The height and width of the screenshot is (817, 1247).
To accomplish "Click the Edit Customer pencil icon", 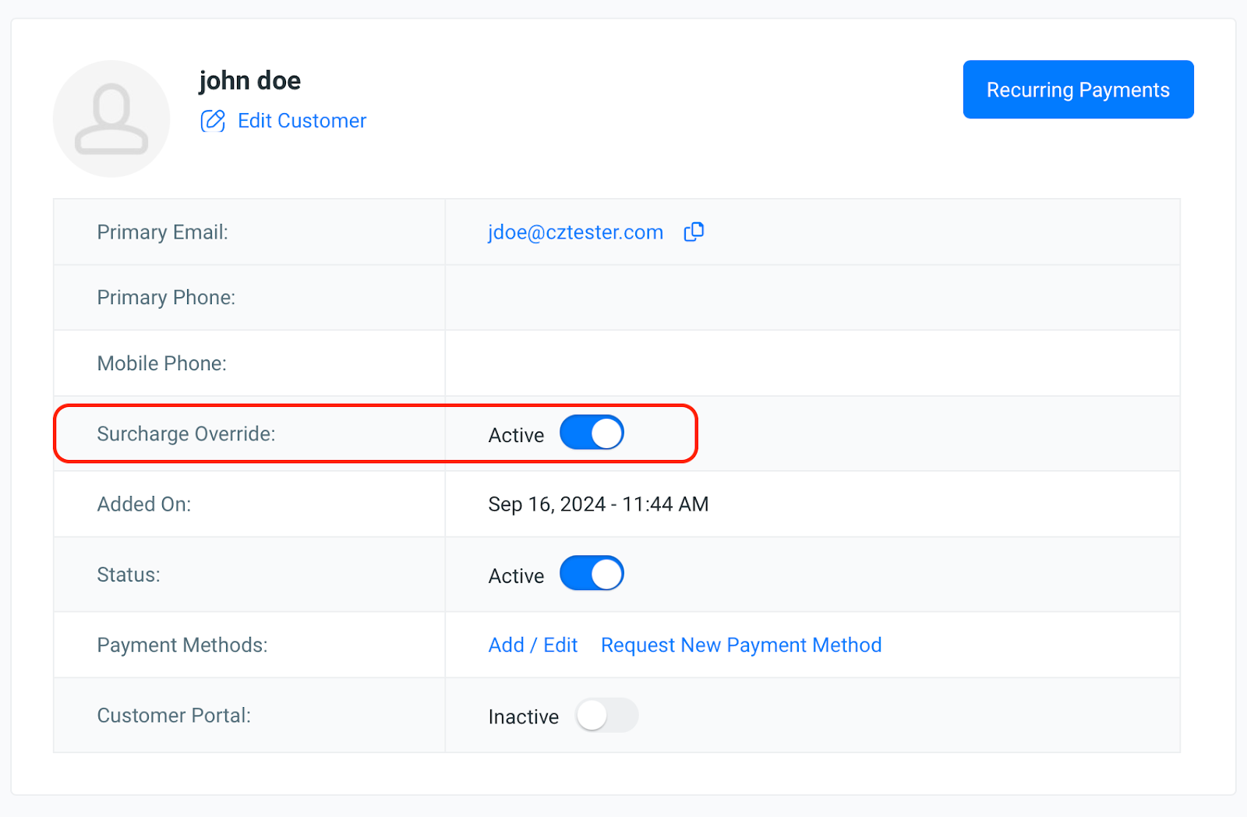I will [x=213, y=121].
